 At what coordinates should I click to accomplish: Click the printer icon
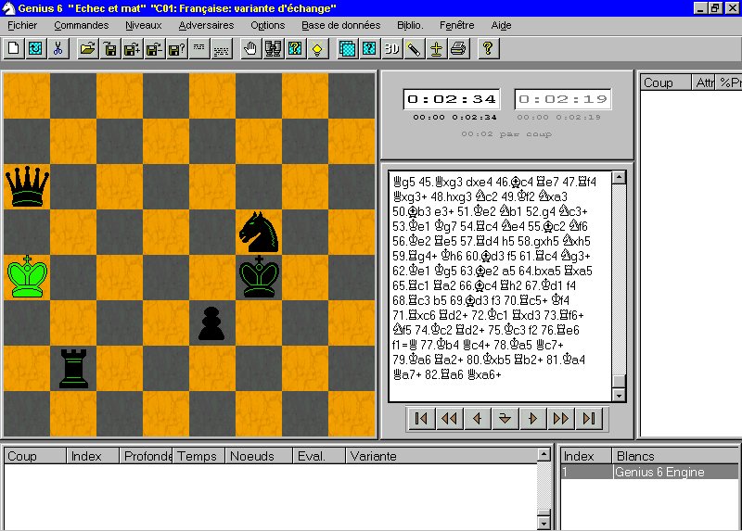[458, 49]
